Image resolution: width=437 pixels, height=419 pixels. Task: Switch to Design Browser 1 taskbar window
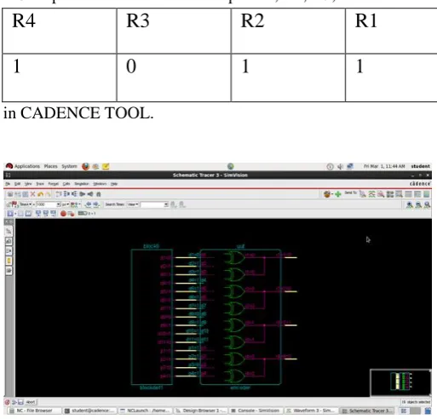(200, 410)
